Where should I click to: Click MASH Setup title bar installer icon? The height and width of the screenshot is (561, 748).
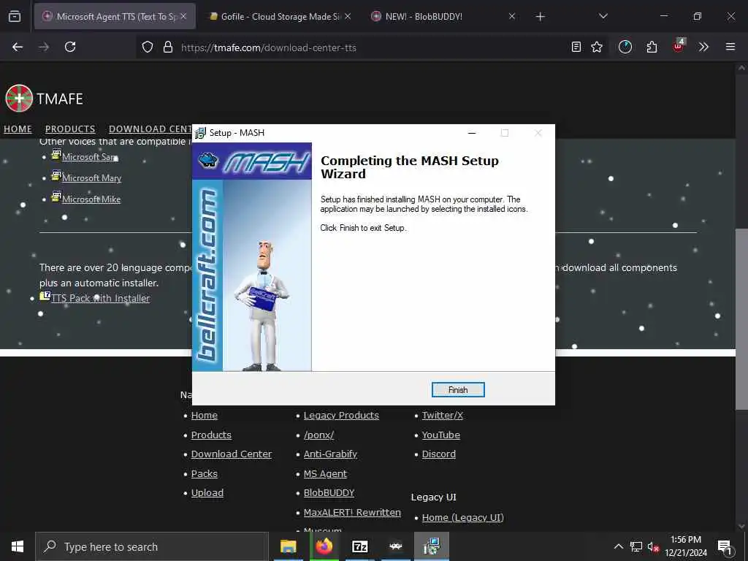(200, 133)
